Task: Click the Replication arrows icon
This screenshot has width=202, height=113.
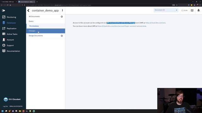Action: 4,28
